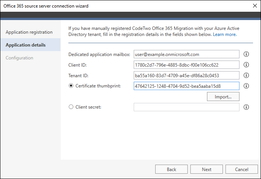Cancel the connection wizard
Viewport: 261px width, 179px height.
[x=241, y=169]
